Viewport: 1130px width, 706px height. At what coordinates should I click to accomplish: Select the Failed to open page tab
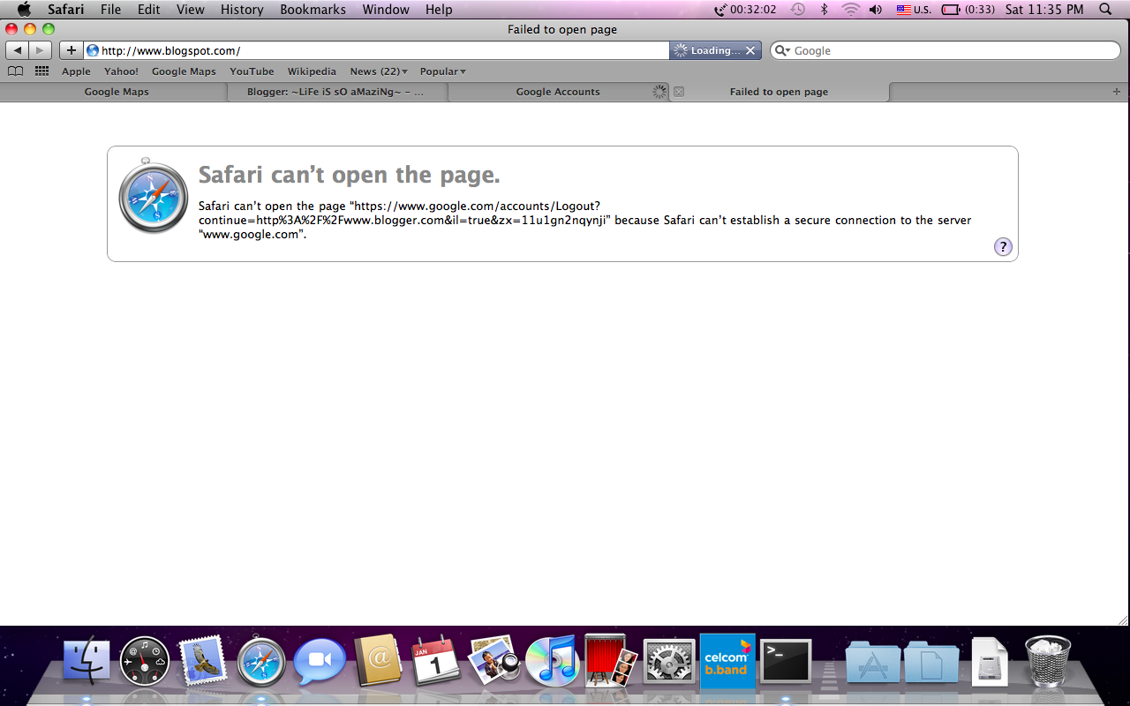click(x=779, y=92)
